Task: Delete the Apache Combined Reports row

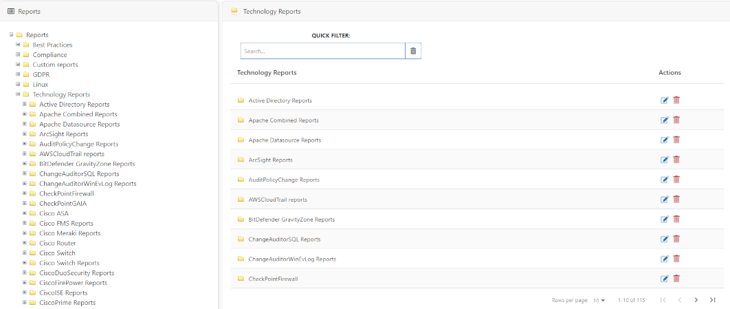Action: click(x=676, y=120)
